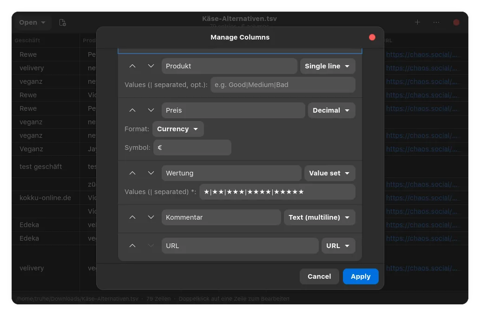Move the Preis column down
Viewport: 480px width, 316px height.
(151, 110)
